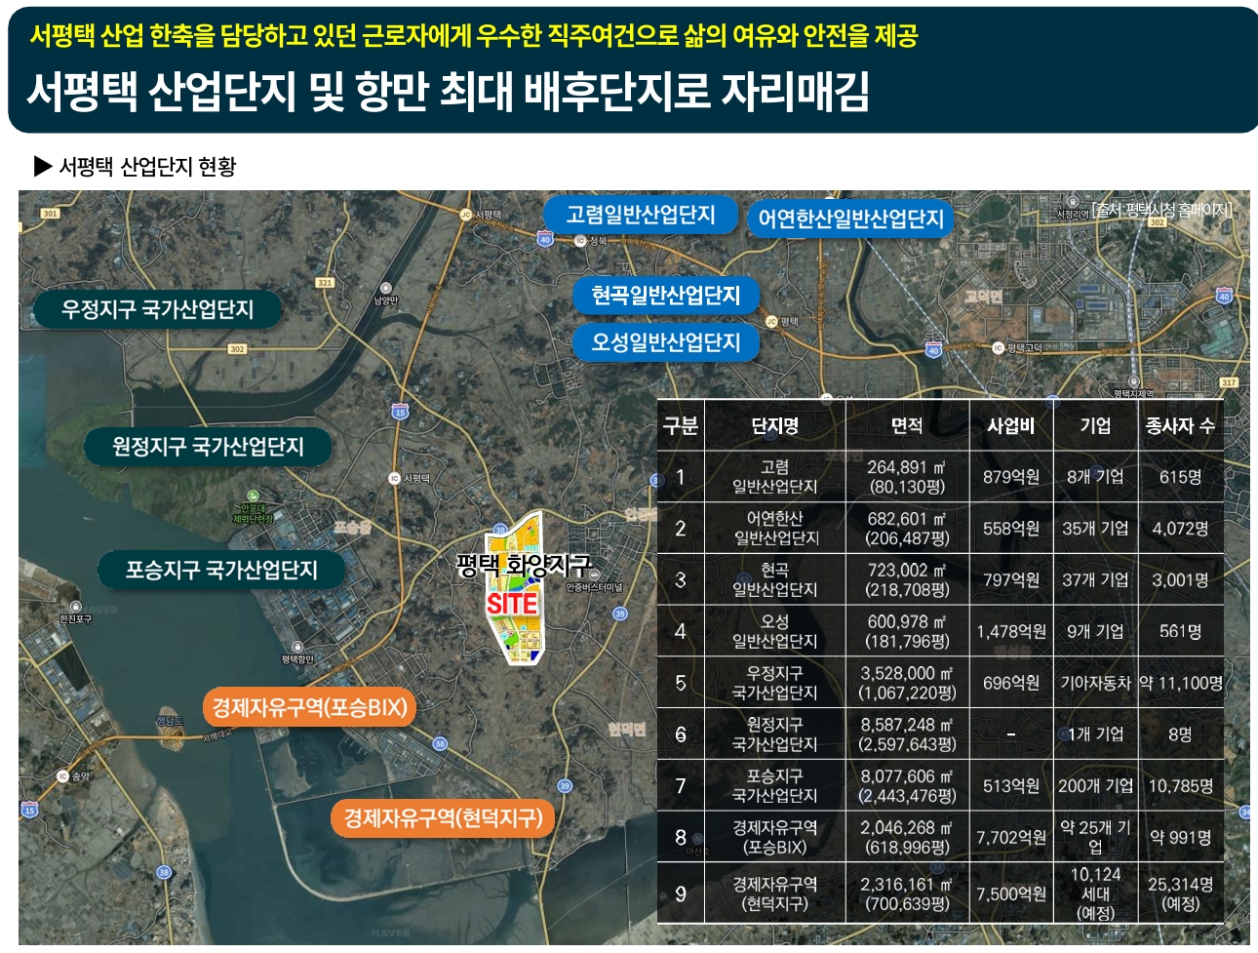Click the route 302 road shield near source credit
The image size is (1258, 953).
1158,222
